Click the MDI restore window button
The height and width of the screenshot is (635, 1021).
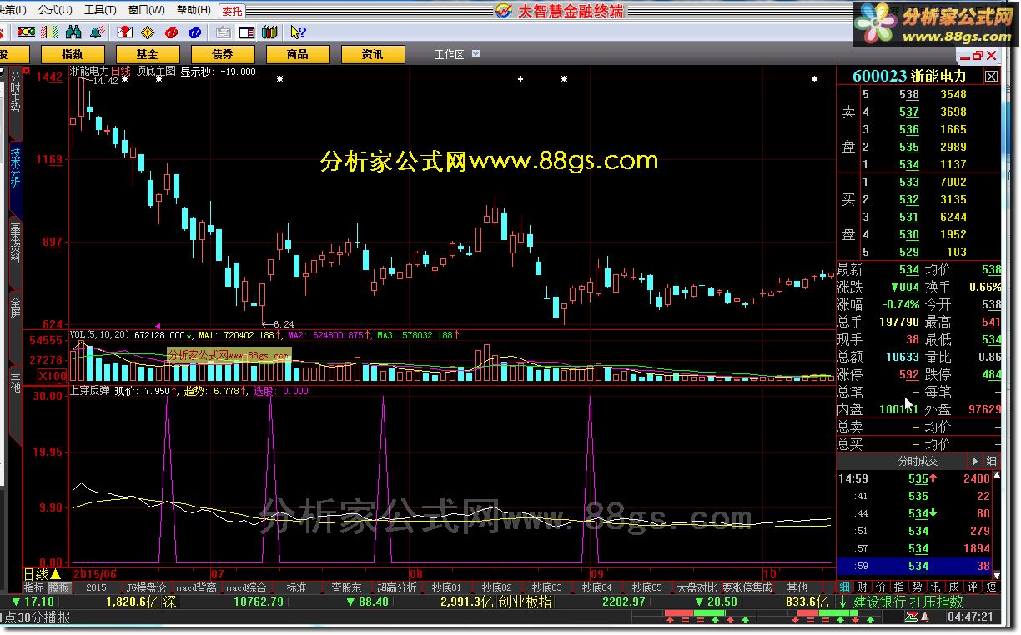978,56
